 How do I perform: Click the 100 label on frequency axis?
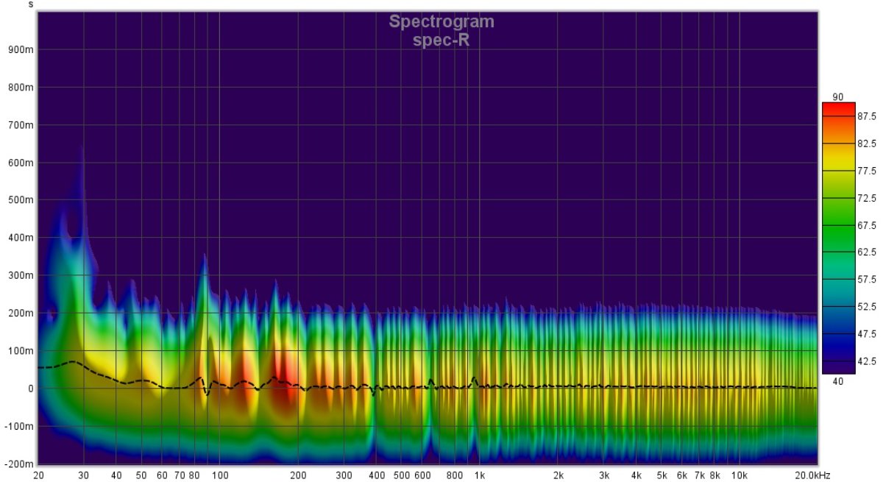click(x=219, y=475)
